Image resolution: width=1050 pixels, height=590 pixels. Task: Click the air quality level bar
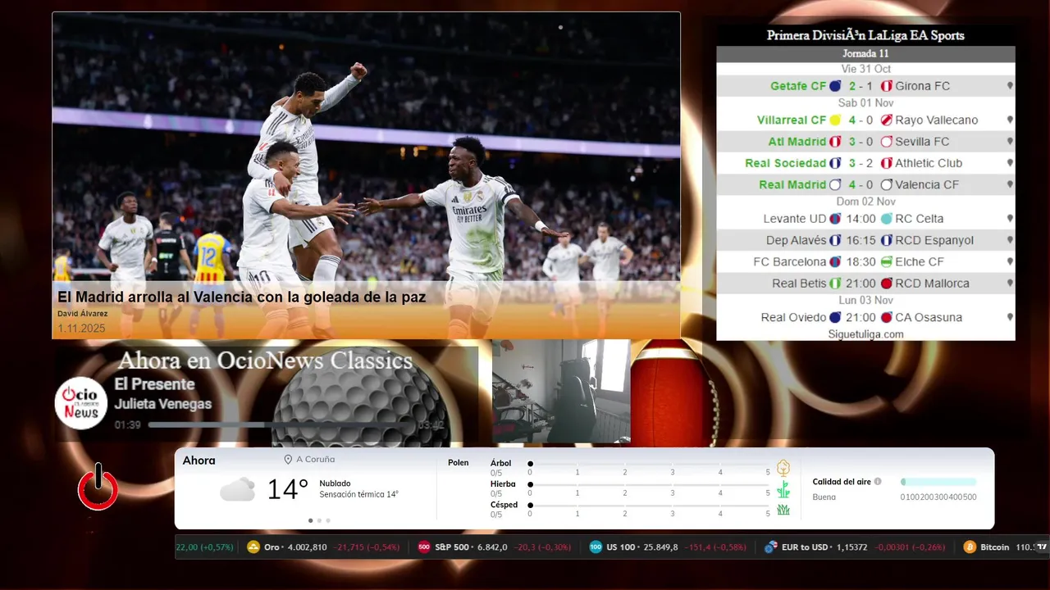(938, 482)
